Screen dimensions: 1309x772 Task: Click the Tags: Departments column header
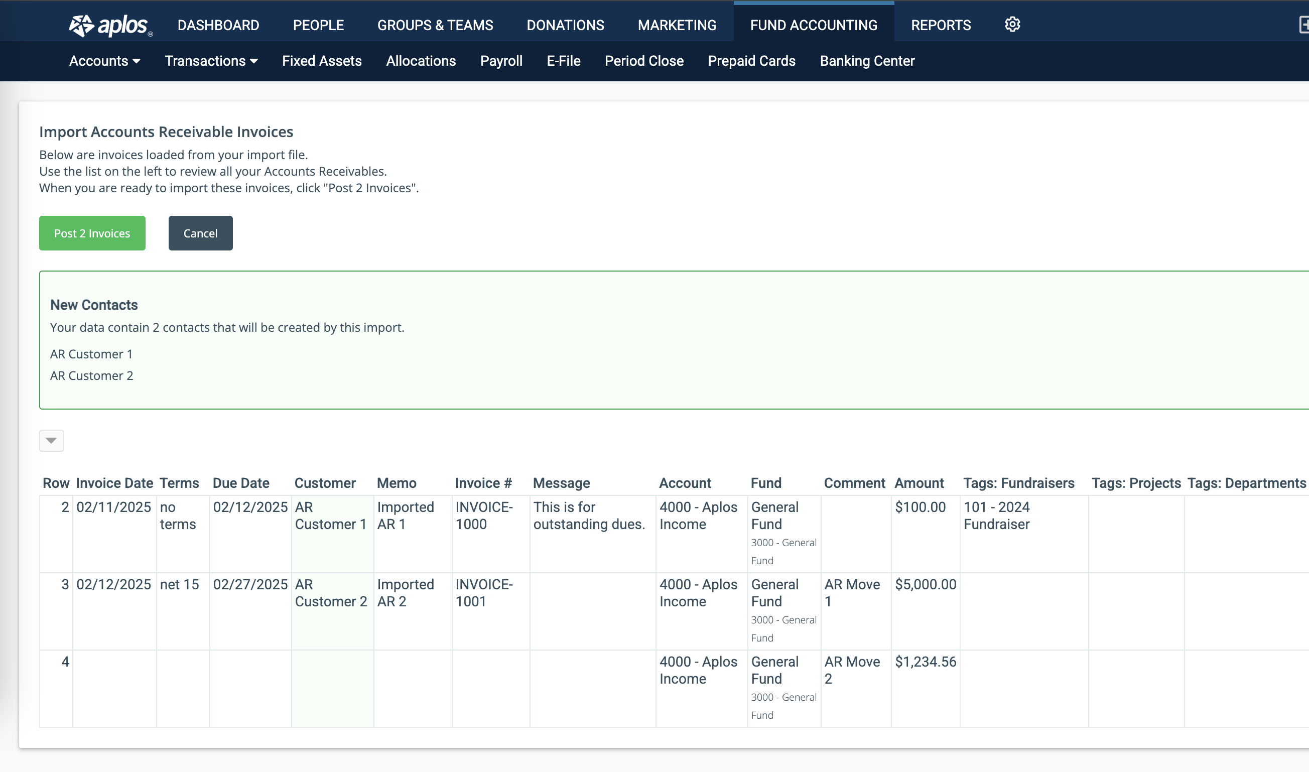point(1247,483)
